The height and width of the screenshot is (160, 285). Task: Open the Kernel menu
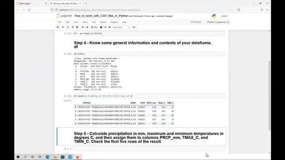pos(103,22)
